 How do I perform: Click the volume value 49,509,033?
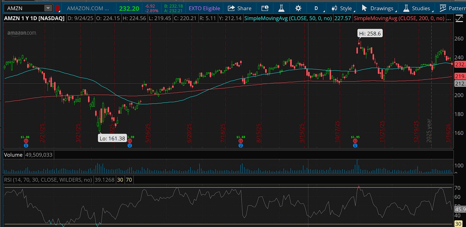pos(38,155)
